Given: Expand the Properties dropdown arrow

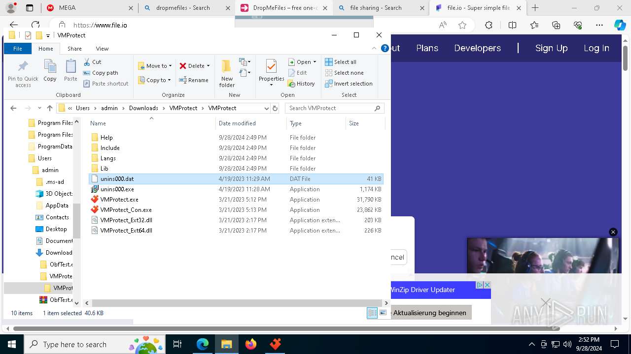Looking at the screenshot, I should 271,85.
